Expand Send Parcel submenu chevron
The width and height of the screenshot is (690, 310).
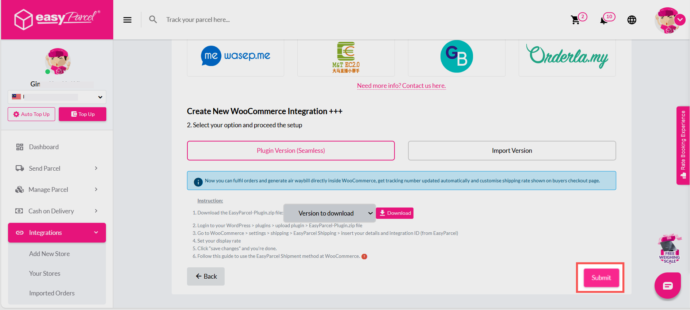point(96,168)
